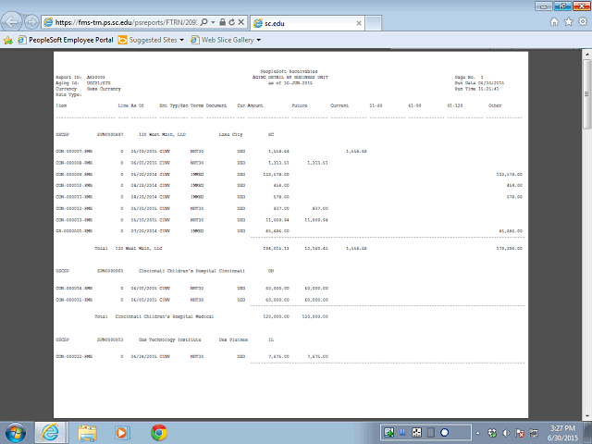Click the blue pause bars taskbar icon
Viewport: 592px width, 444px height.
(402, 432)
